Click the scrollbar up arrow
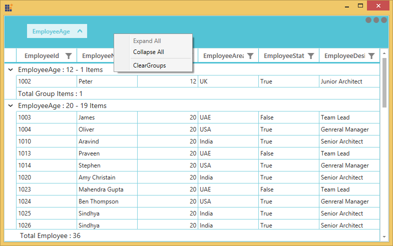The image size is (393, 246). click(384, 53)
